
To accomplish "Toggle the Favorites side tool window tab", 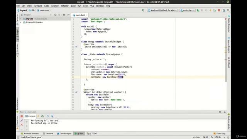I will click(17, 123).
